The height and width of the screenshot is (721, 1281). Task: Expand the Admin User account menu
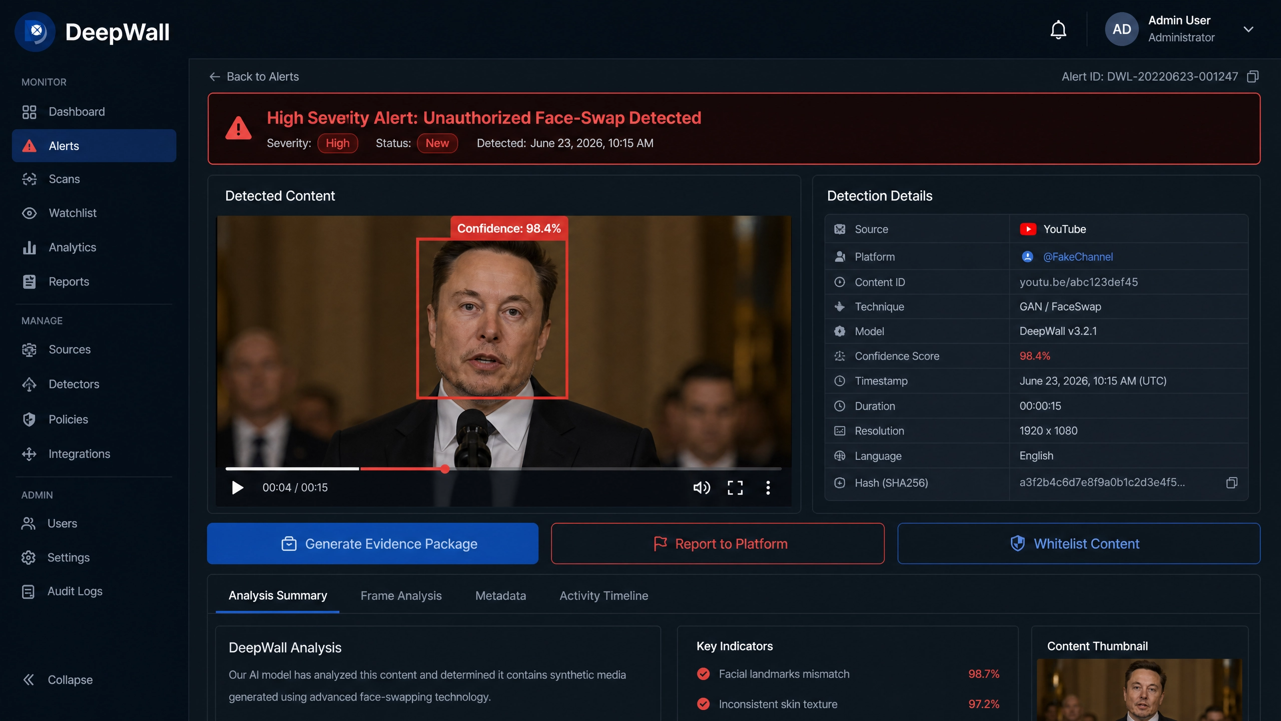1248,29
